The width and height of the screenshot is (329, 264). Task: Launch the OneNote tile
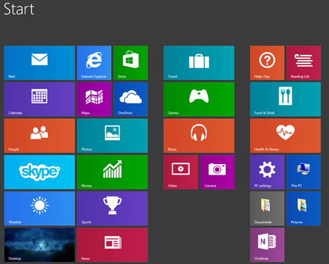pyautogui.click(x=267, y=245)
